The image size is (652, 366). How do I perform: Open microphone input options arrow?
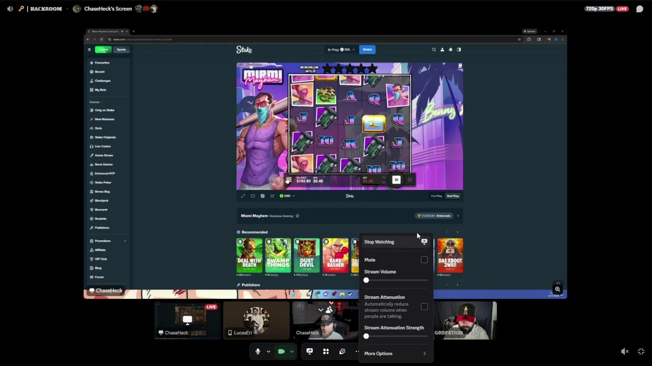coord(268,351)
